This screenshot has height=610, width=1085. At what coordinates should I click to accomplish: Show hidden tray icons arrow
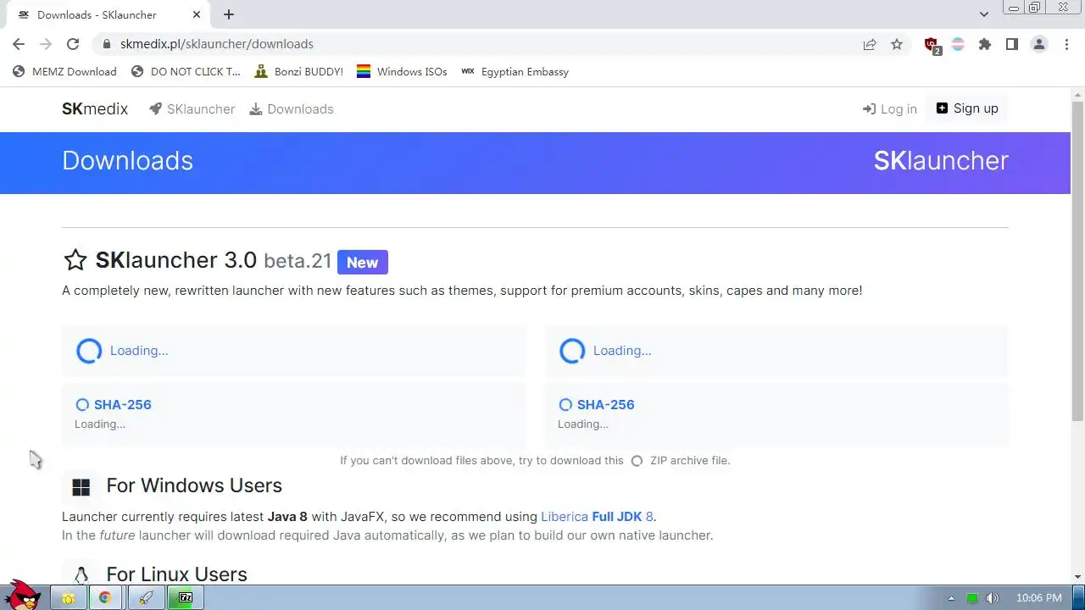click(950, 598)
